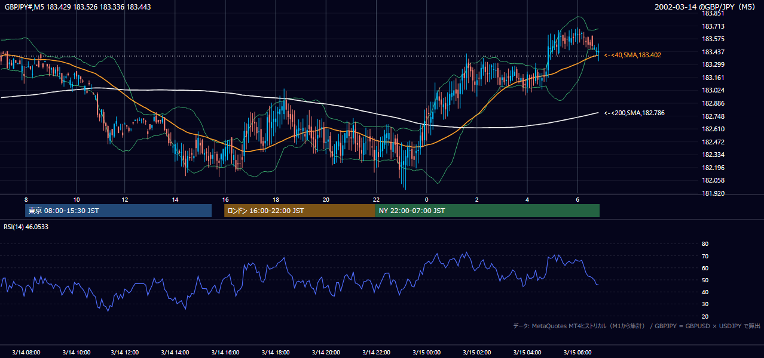Click the 182.886 price axis label

click(x=713, y=103)
